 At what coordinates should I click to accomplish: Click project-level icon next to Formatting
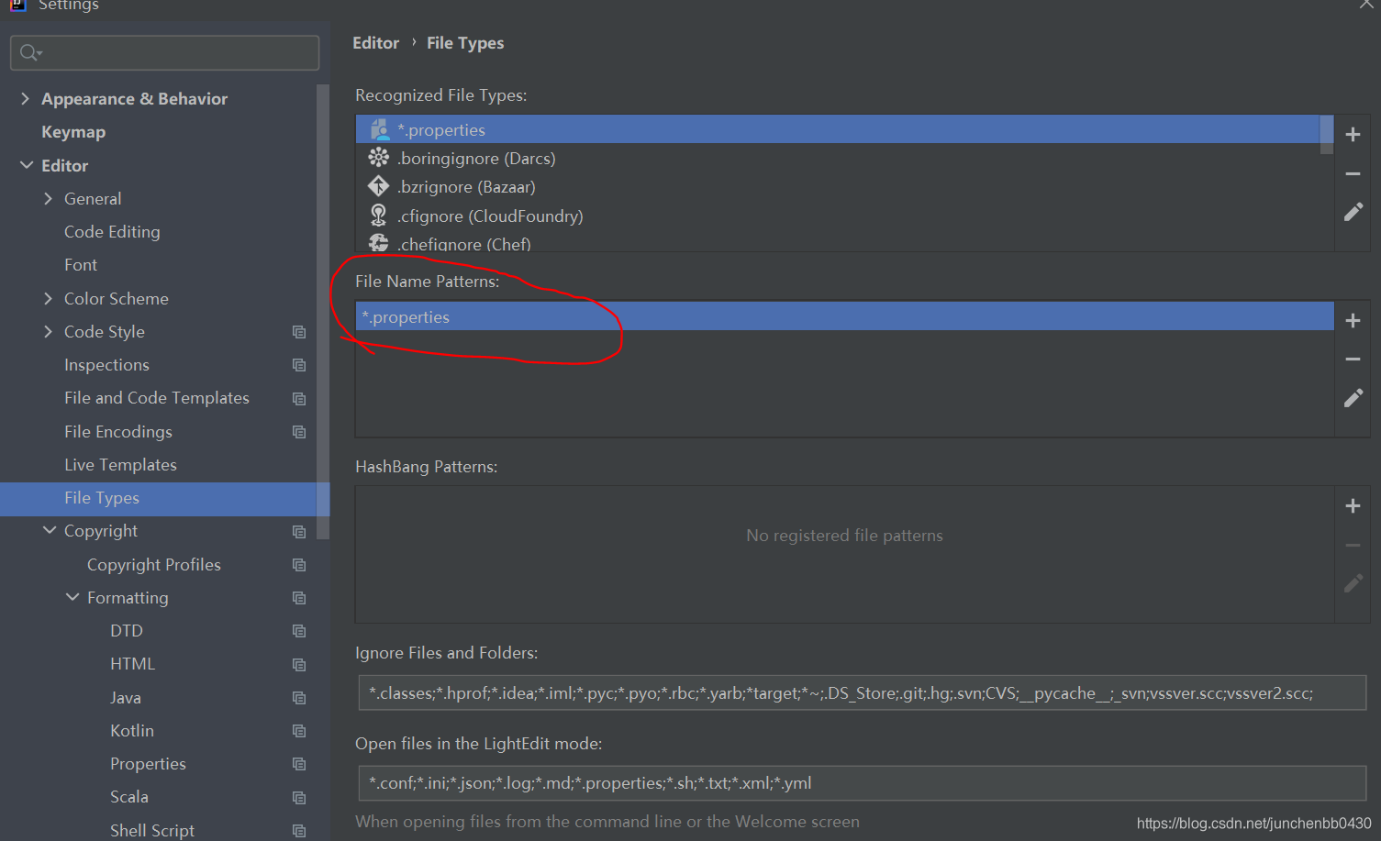pos(299,598)
